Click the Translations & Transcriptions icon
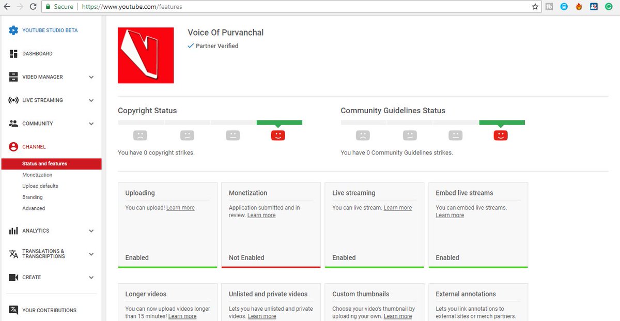Screen dimensions: 620x321 [13, 254]
